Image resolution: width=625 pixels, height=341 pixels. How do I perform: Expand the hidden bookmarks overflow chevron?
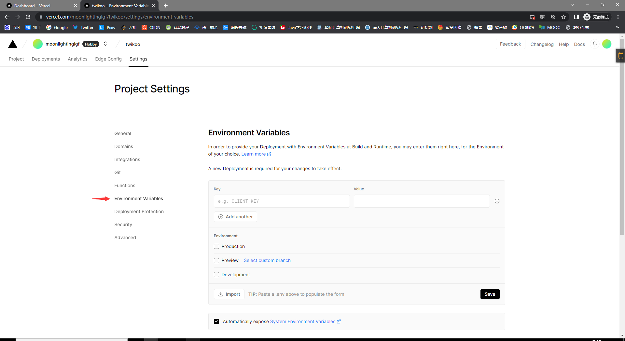617,27
